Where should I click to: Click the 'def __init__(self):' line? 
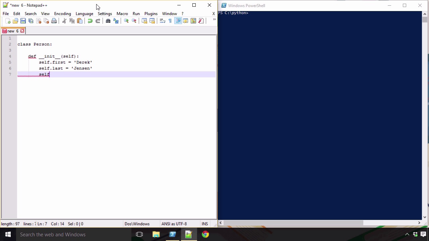(x=54, y=56)
